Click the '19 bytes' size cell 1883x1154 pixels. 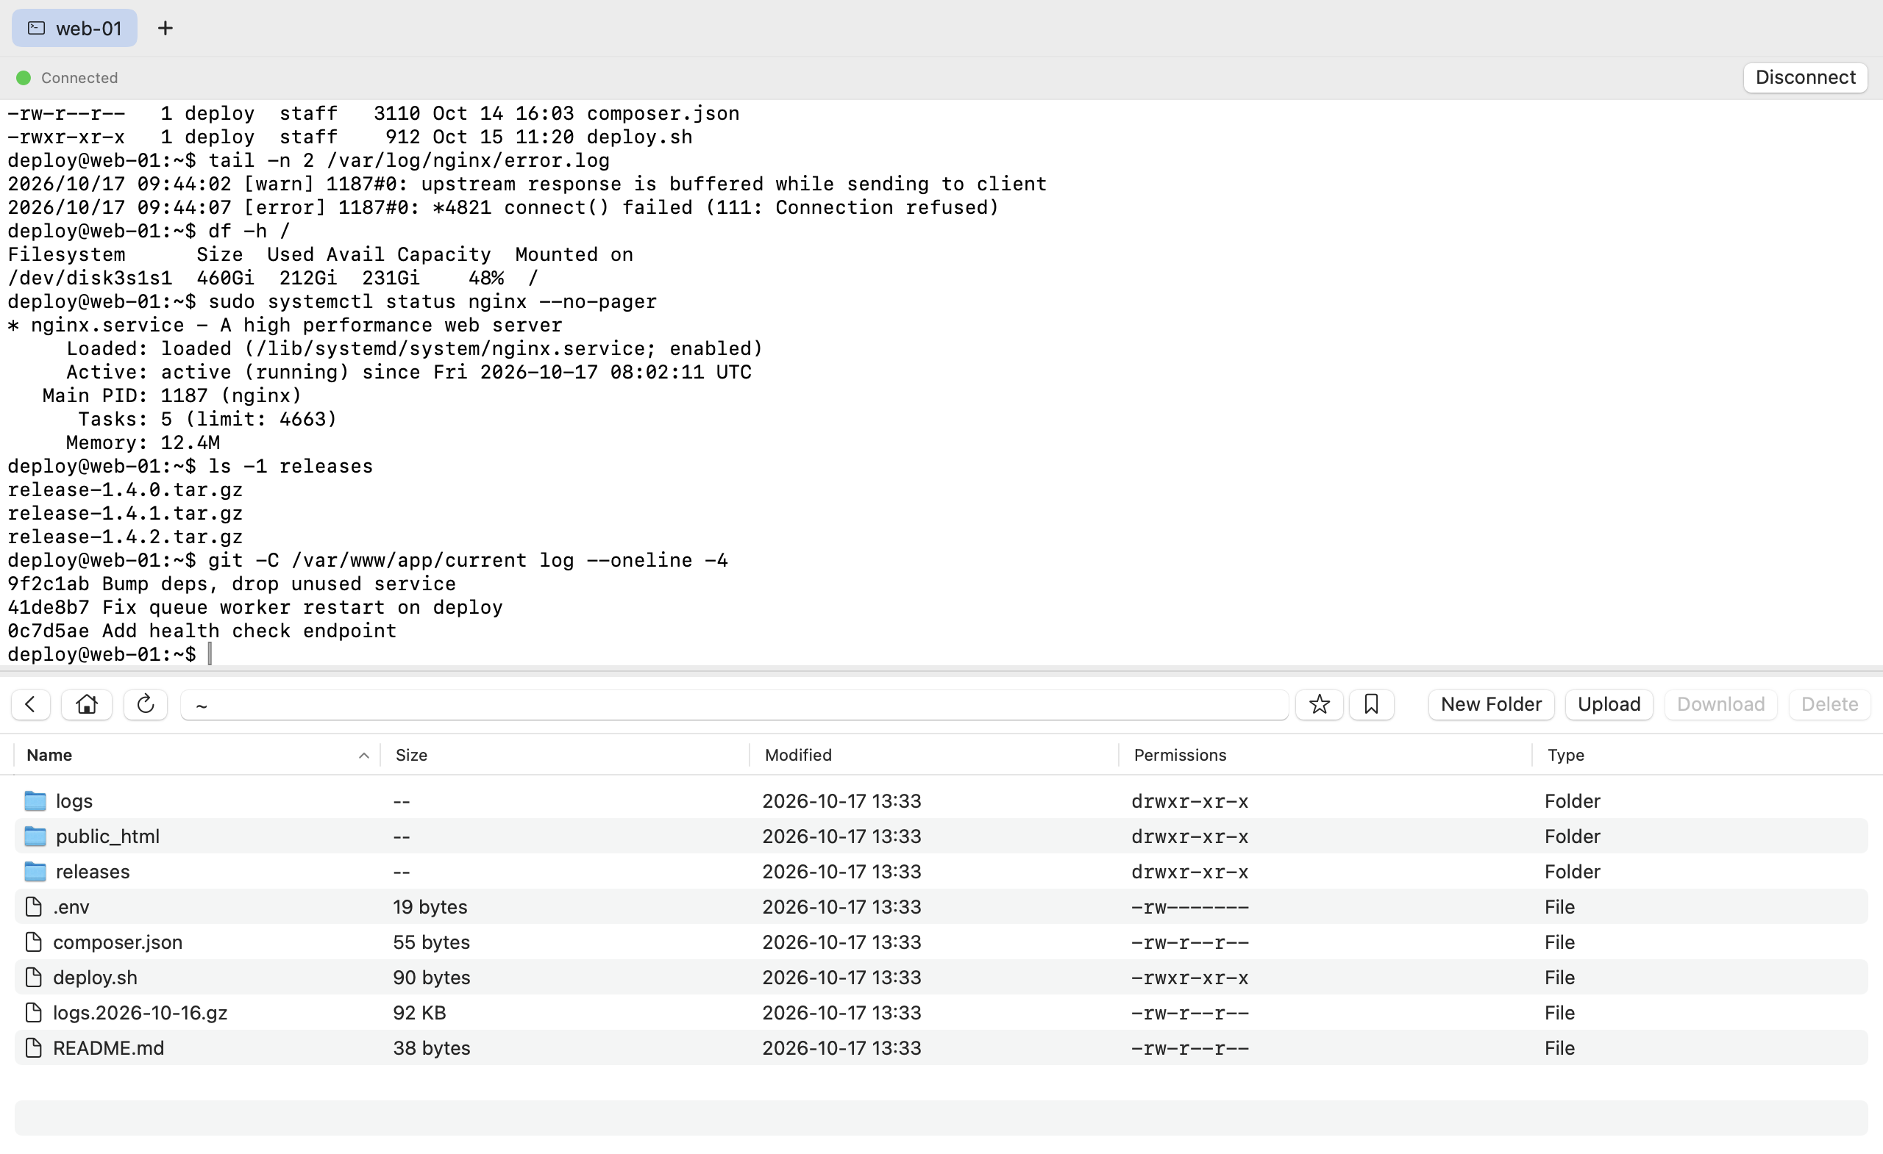point(430,906)
